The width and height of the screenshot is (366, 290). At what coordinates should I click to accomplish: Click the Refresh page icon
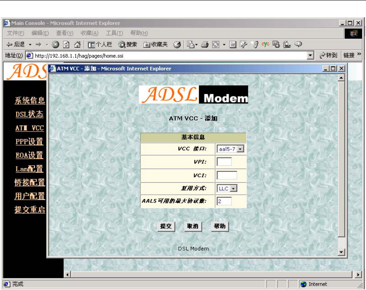[66, 44]
